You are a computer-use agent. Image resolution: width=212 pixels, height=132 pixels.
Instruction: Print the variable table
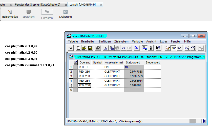point(98,48)
